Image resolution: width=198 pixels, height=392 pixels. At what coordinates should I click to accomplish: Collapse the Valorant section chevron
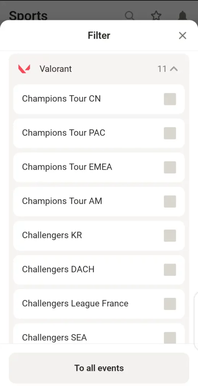click(x=174, y=69)
